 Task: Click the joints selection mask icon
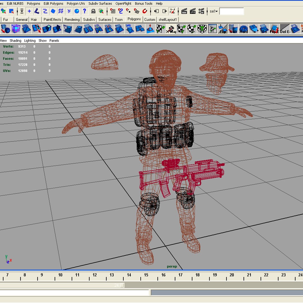pos(37,11)
